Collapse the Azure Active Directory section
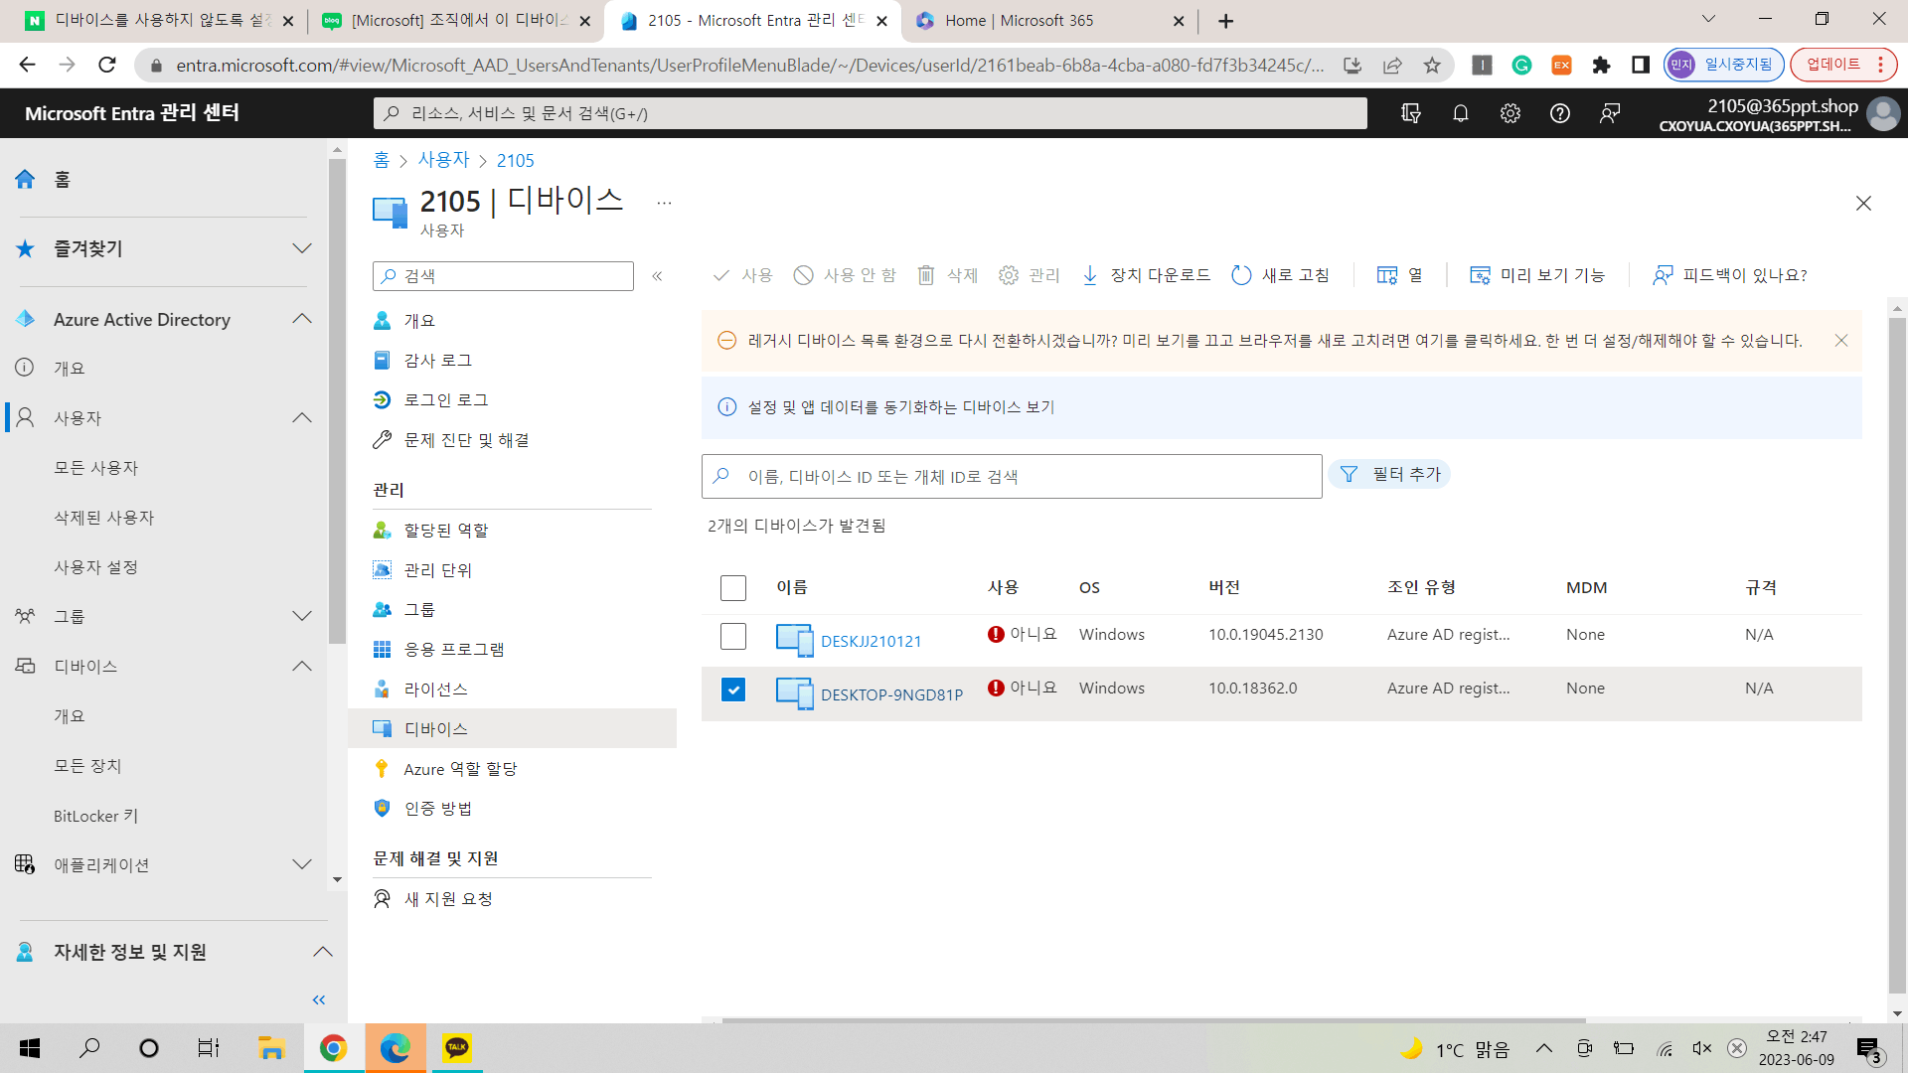 pyautogui.click(x=302, y=319)
